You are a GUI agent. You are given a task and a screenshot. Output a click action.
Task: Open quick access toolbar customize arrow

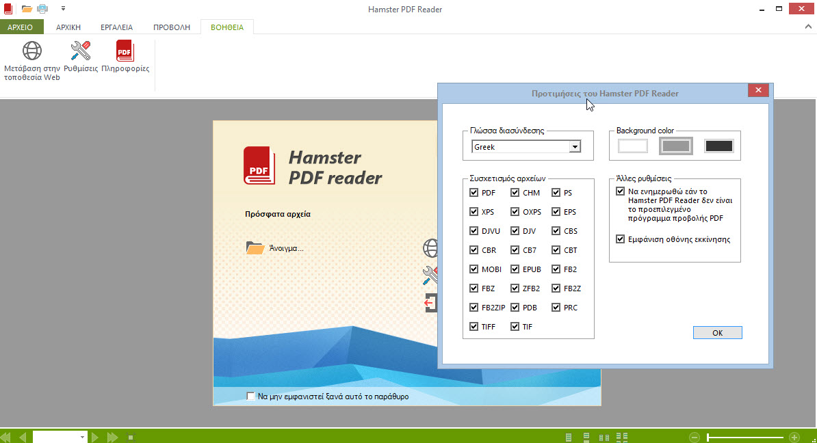click(63, 9)
